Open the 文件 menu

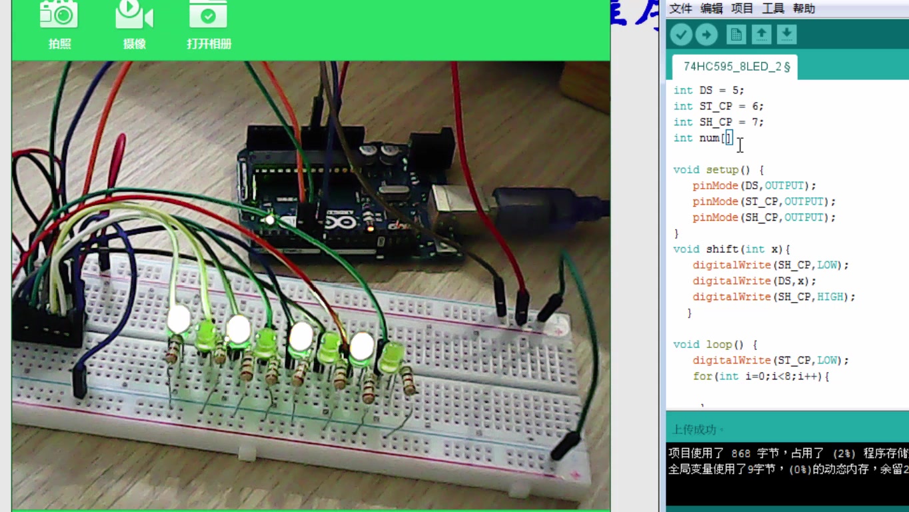pos(680,9)
